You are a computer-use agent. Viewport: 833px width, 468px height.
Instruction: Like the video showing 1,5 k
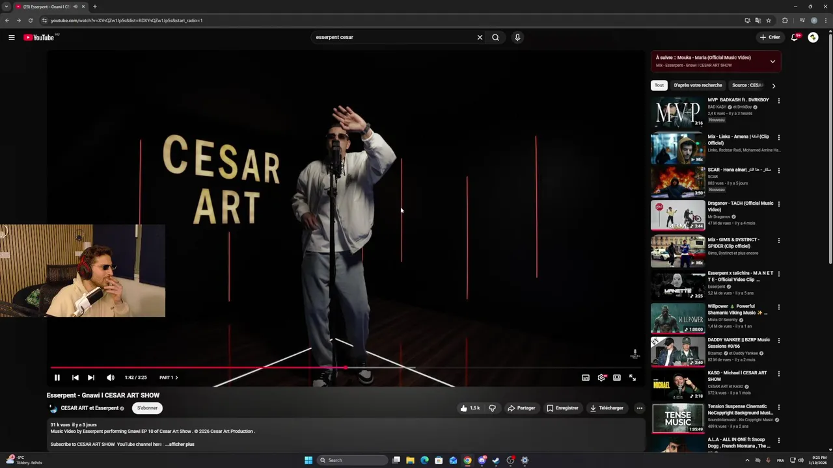click(x=470, y=408)
